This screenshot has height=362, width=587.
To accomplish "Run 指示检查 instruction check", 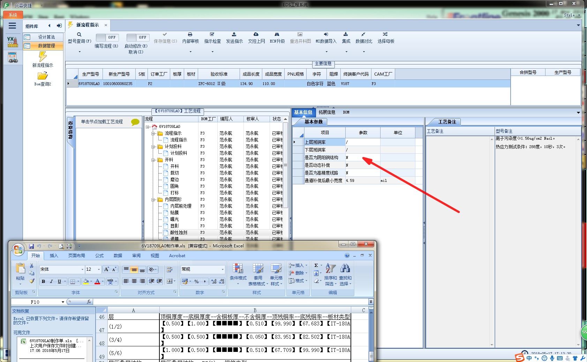I will click(x=212, y=34).
